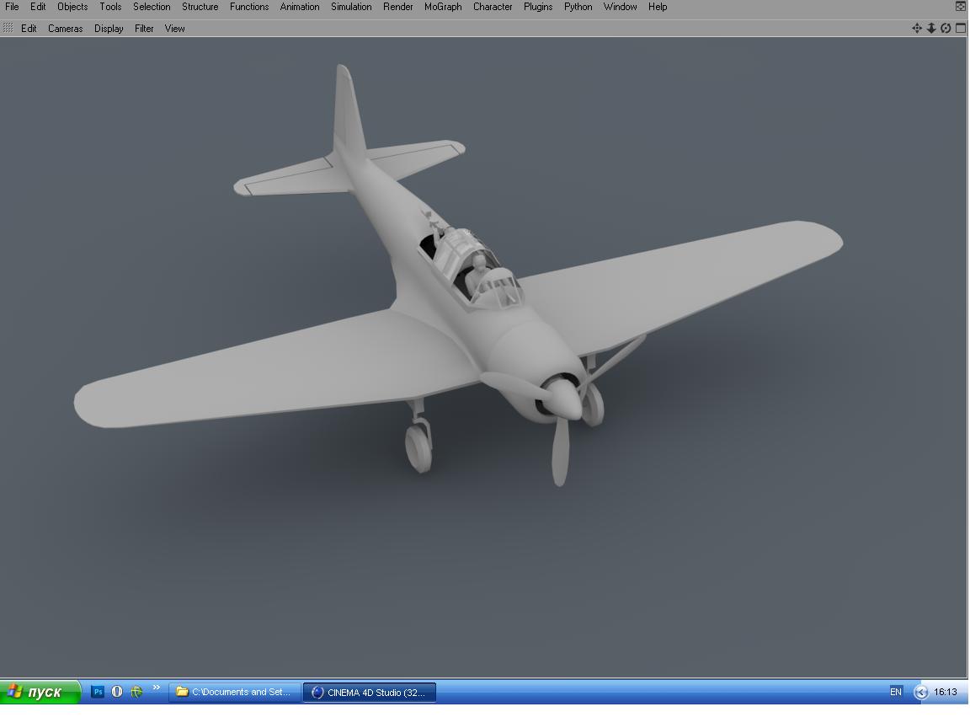Launch Photoshop from quick launch

click(98, 692)
